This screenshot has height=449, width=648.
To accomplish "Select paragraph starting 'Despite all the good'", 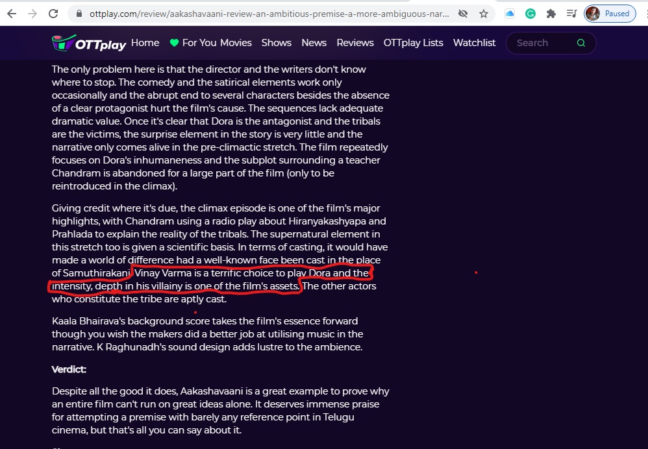I will (220, 411).
